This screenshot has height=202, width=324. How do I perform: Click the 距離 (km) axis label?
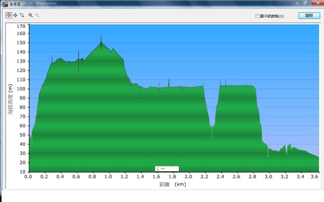(173, 184)
